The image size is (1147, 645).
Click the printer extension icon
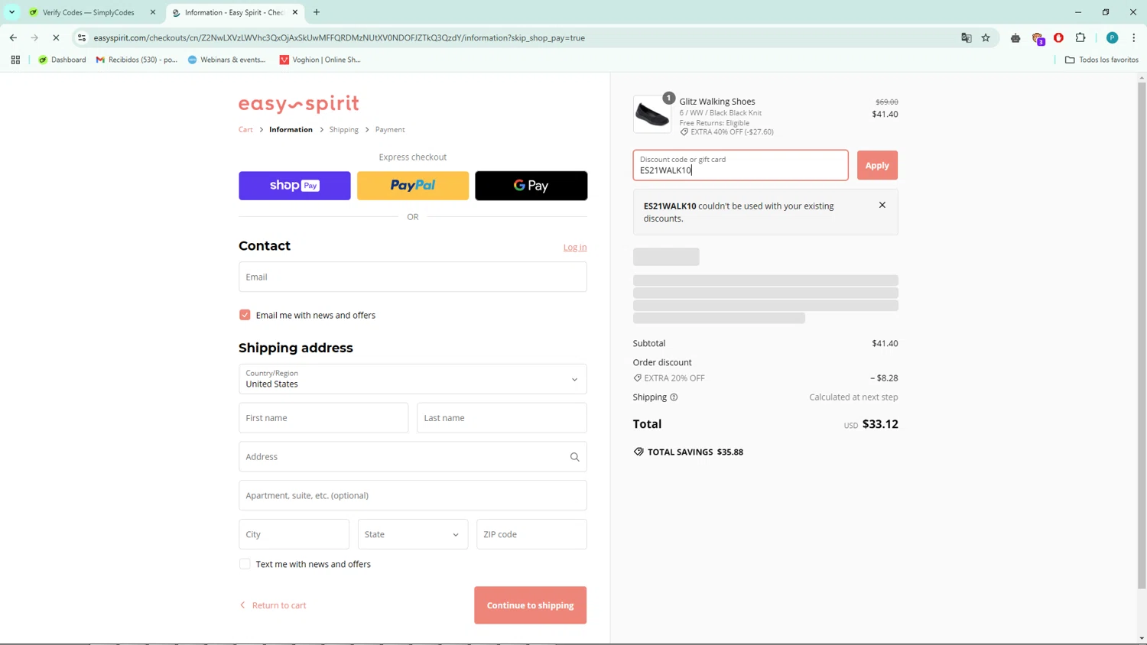click(1015, 37)
